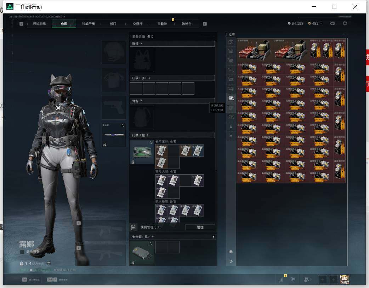Click the plus next to the 492 currency
The image size is (369, 288).
[x=321, y=23]
